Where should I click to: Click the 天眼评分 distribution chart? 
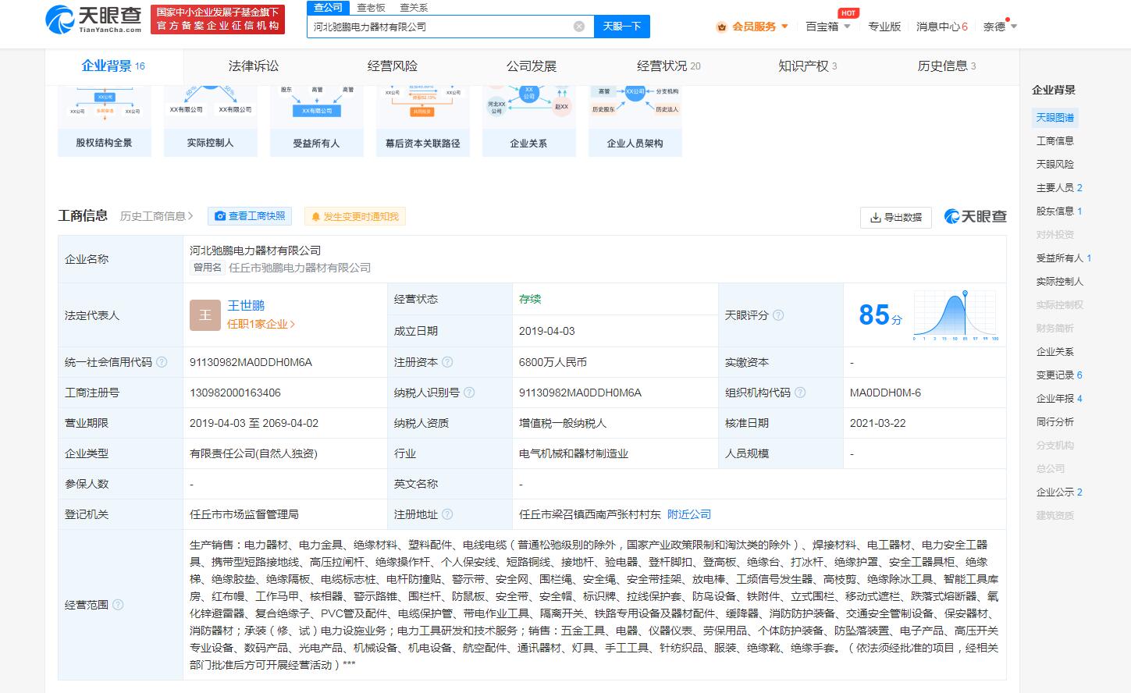point(955,315)
